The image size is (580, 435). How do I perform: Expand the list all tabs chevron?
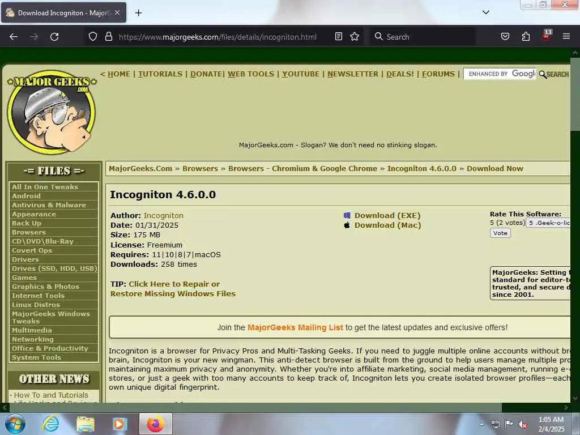pyautogui.click(x=485, y=12)
